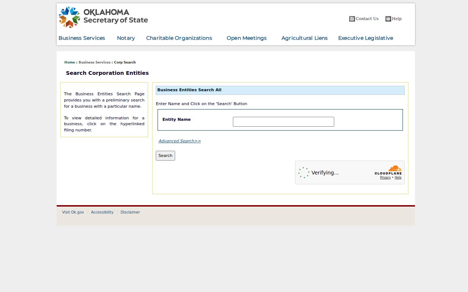468x292 pixels.
Task: Click the Cloudflare logo
Action: [388, 170]
